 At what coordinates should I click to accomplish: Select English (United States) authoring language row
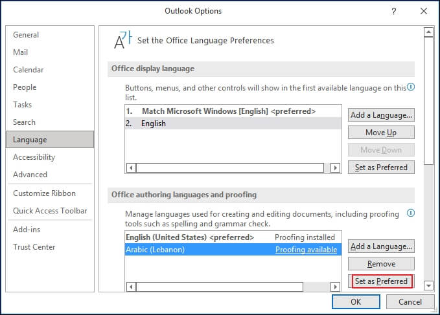tap(233, 237)
